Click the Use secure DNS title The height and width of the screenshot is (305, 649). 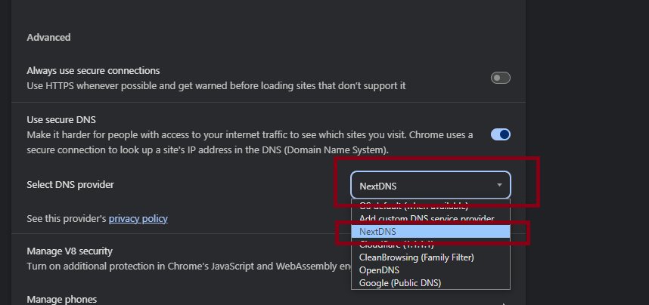pos(61,119)
